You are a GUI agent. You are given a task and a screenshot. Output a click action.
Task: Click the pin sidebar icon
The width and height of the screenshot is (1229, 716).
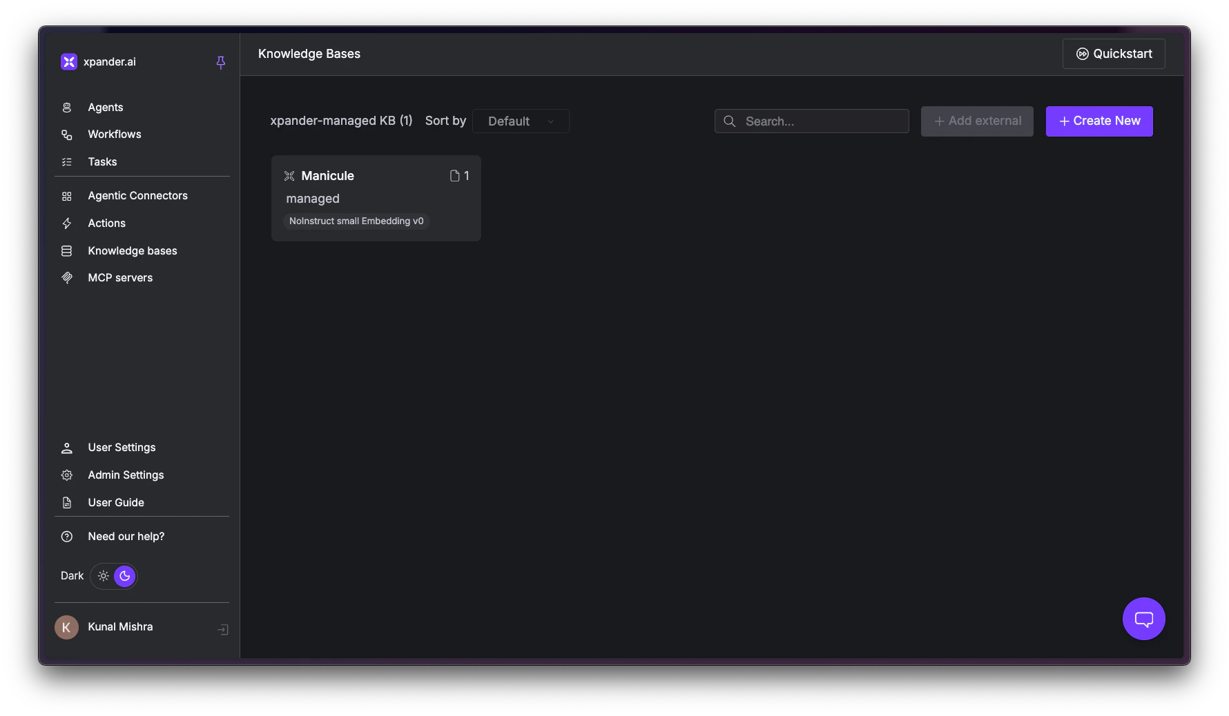pyautogui.click(x=220, y=62)
